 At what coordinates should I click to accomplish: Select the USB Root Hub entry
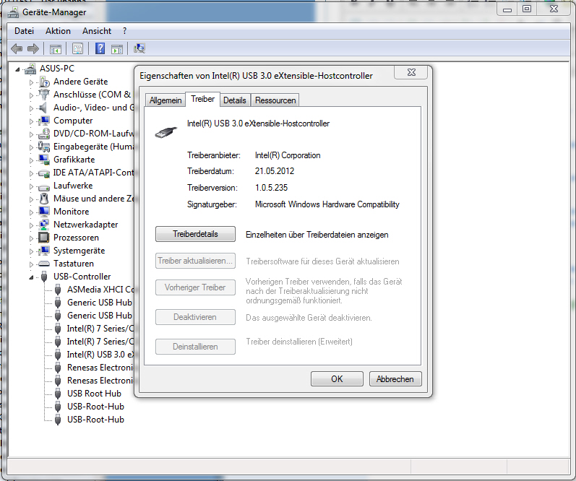tap(94, 394)
